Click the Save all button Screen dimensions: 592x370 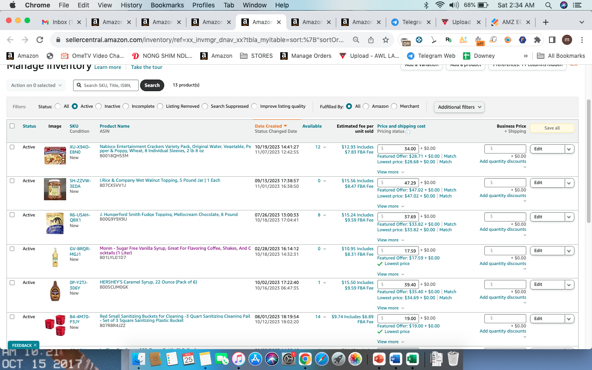552,128
